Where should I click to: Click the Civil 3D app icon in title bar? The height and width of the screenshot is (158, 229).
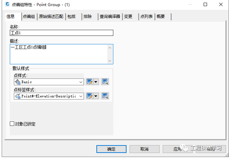7,4
